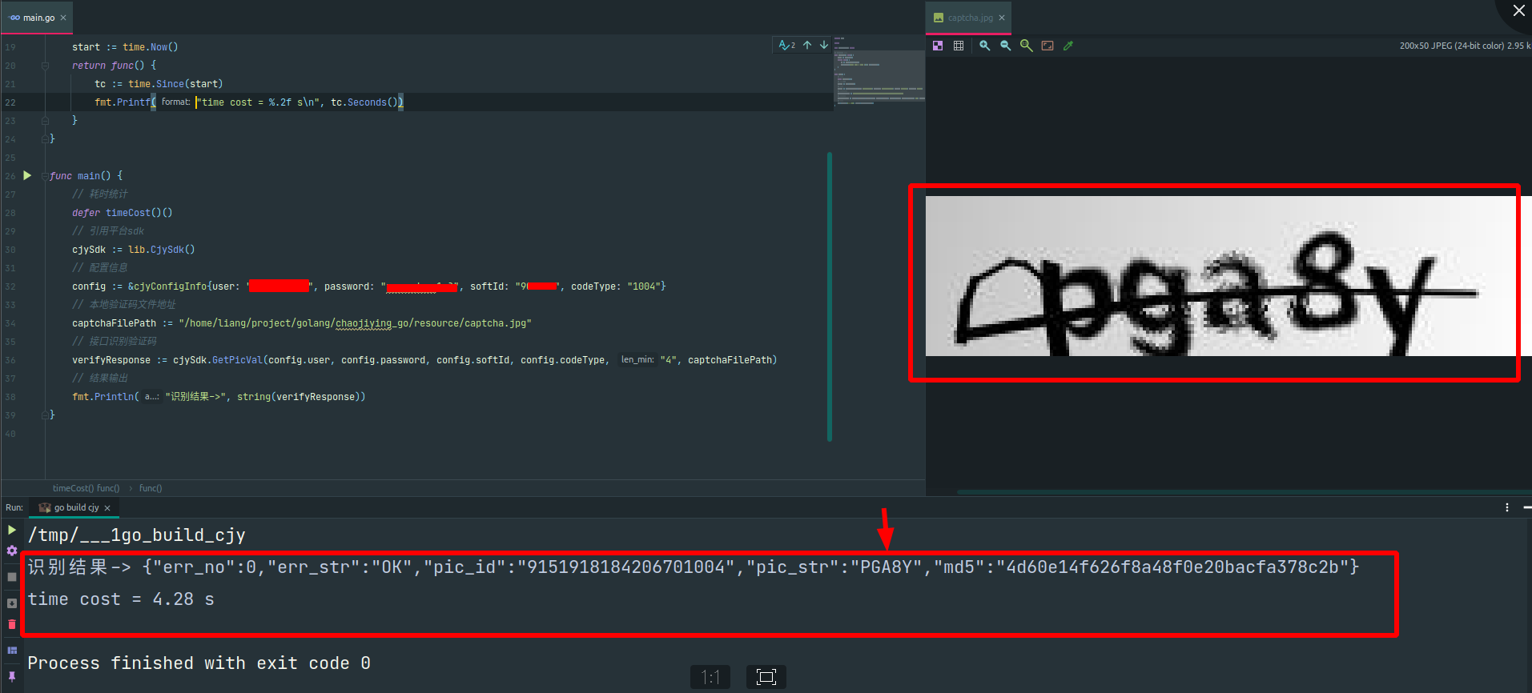
Task: Rerun go build cjy in Run panel
Action: (x=12, y=530)
